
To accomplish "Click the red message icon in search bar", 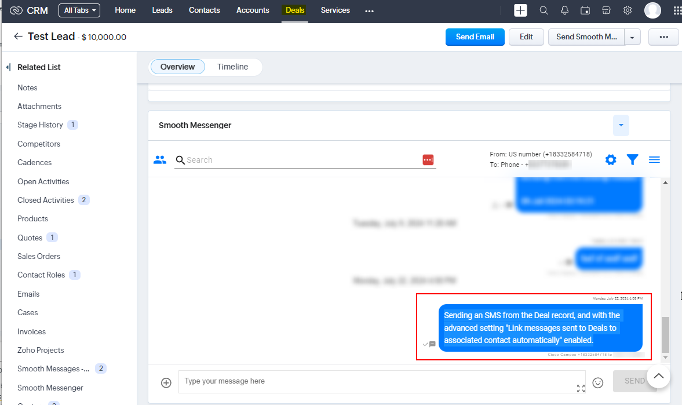I will point(428,160).
